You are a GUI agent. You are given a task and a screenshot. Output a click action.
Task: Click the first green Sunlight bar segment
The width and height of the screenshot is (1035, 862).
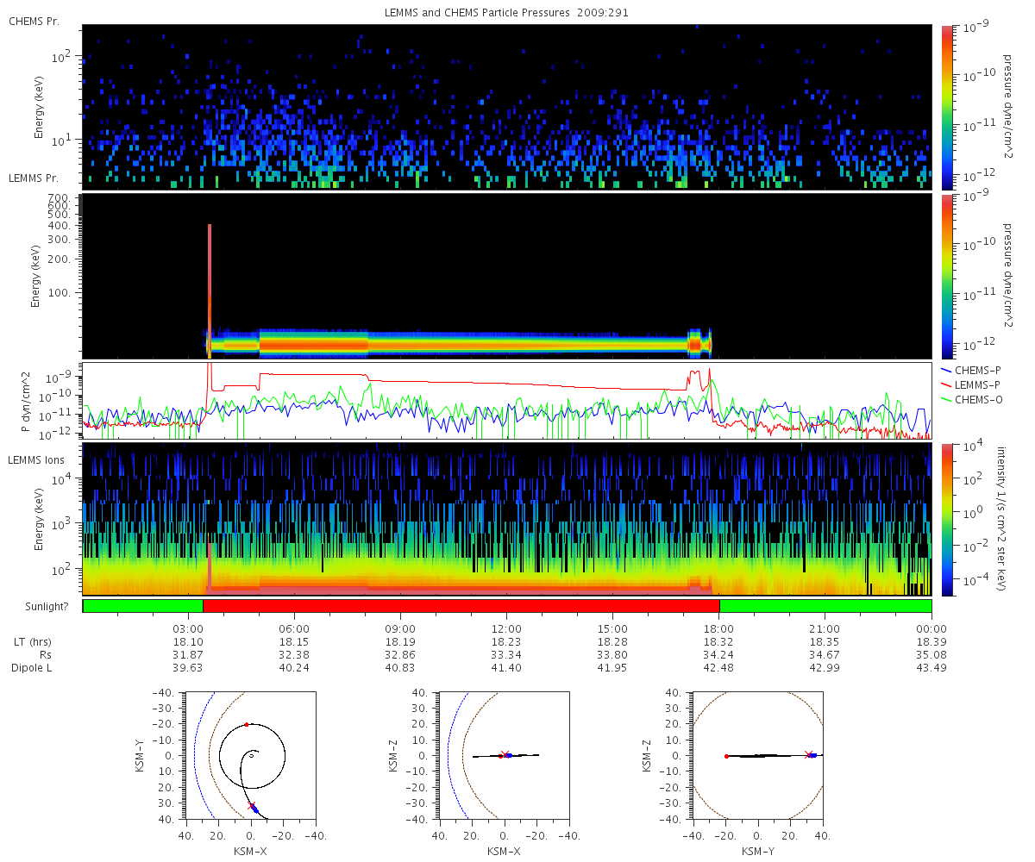143,606
